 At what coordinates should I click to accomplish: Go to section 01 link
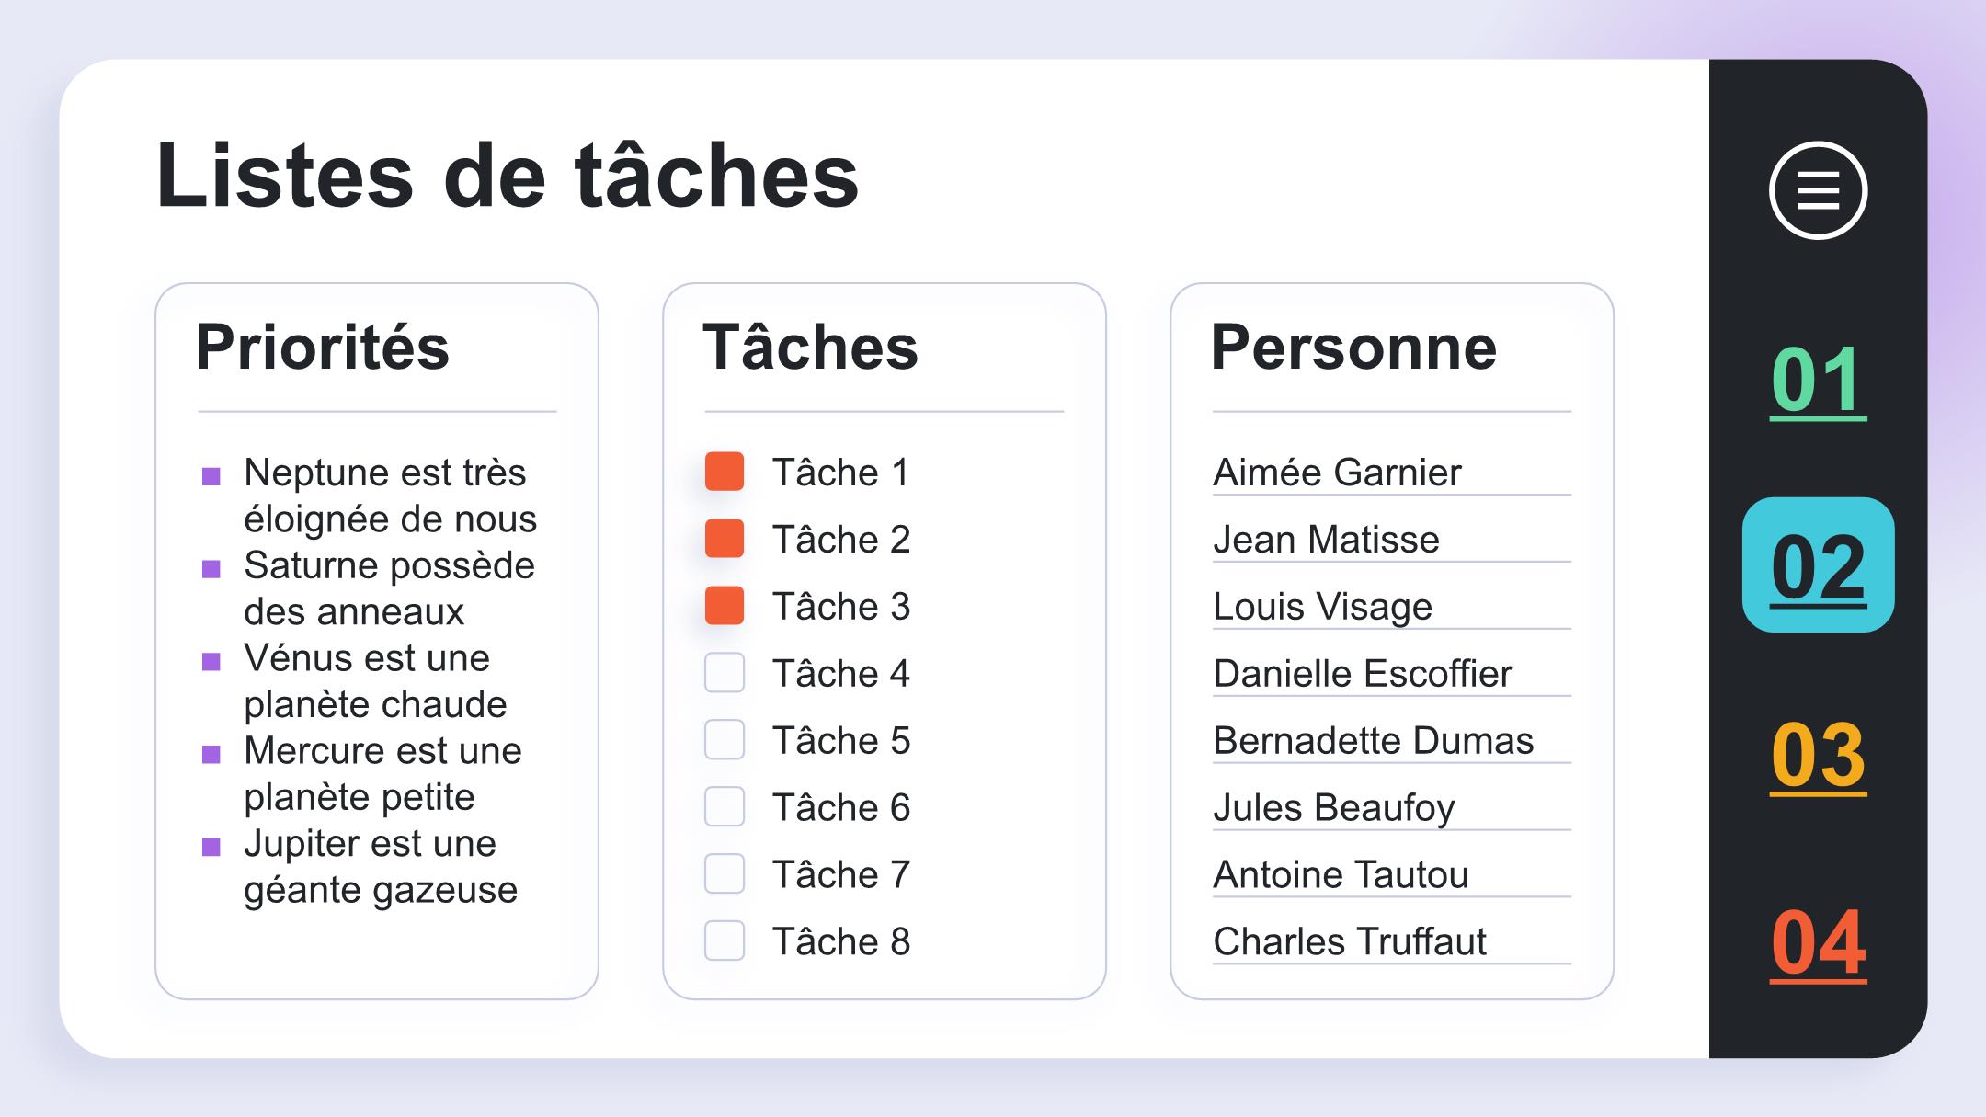point(1818,381)
